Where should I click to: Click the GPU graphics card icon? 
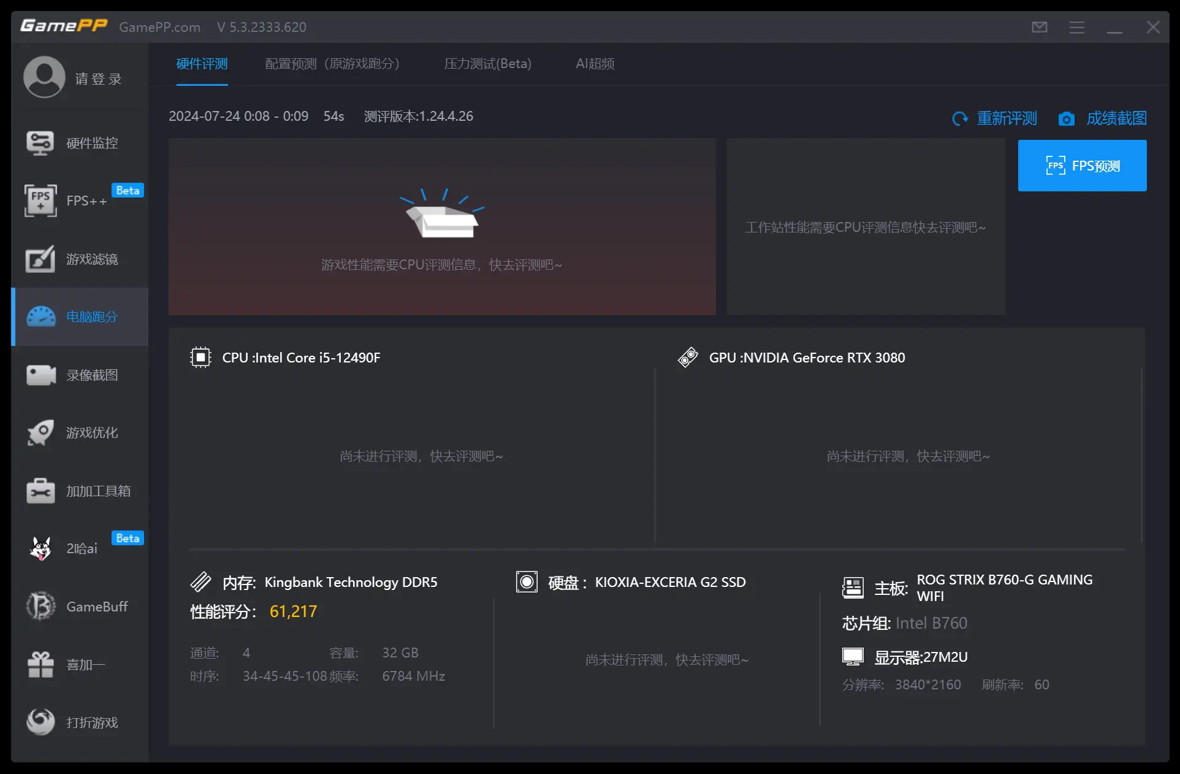(x=688, y=358)
